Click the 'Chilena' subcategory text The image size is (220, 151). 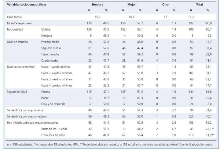[46, 29]
